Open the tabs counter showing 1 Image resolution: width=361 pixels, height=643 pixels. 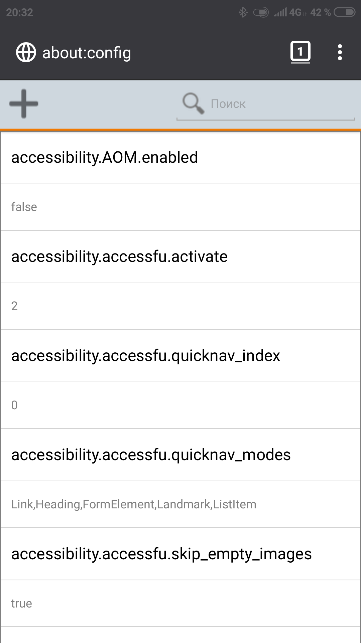(x=300, y=52)
